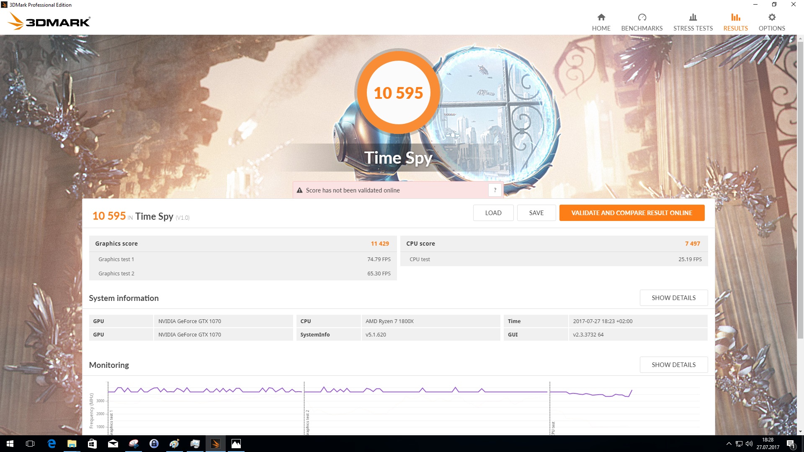Click the 3DMark logo

click(49, 21)
